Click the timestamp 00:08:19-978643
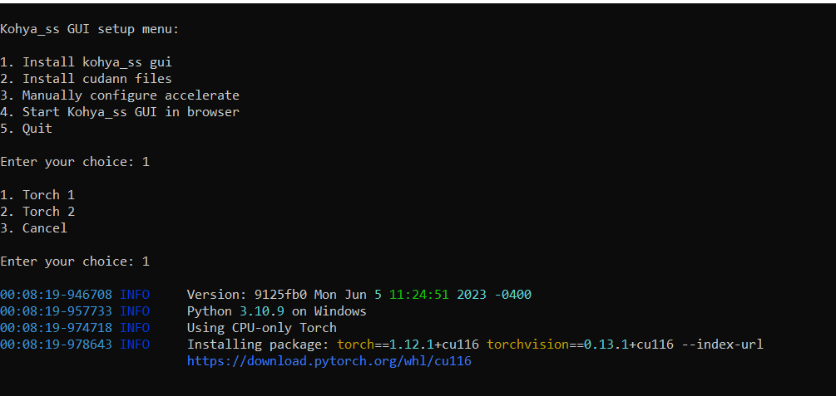 pos(56,345)
